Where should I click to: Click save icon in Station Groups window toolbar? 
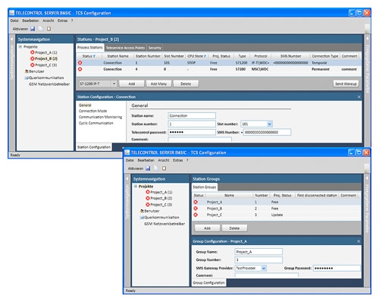click(148, 168)
